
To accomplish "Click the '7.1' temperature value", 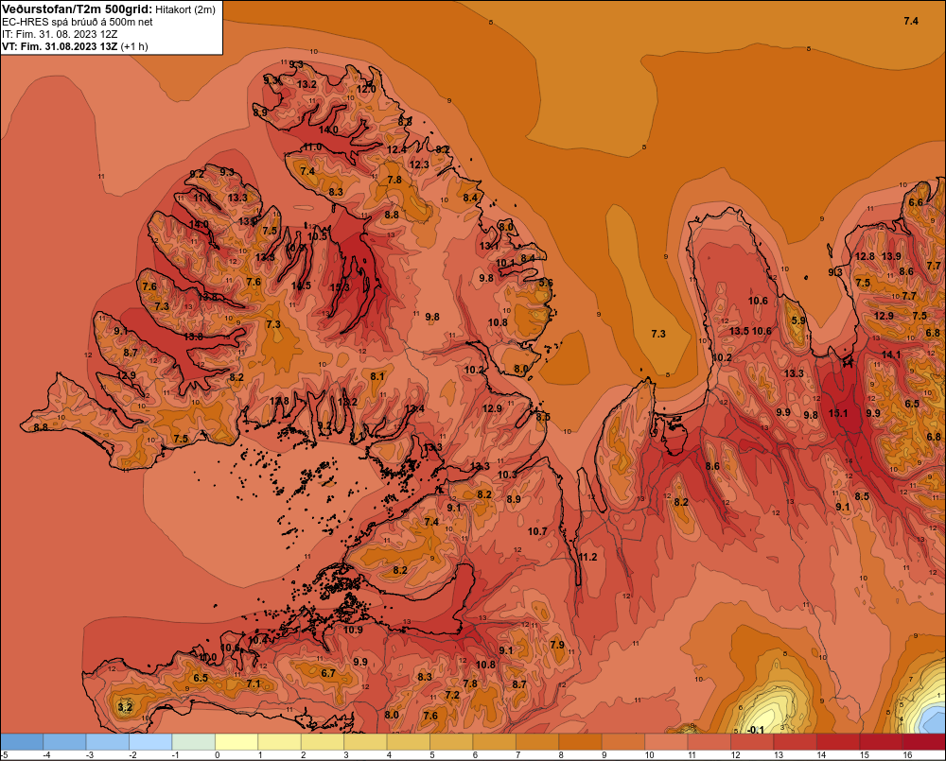I will tap(254, 683).
